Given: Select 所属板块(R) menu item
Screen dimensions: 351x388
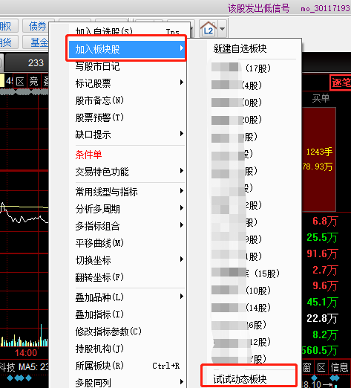Looking at the screenshot, I should 127,366.
